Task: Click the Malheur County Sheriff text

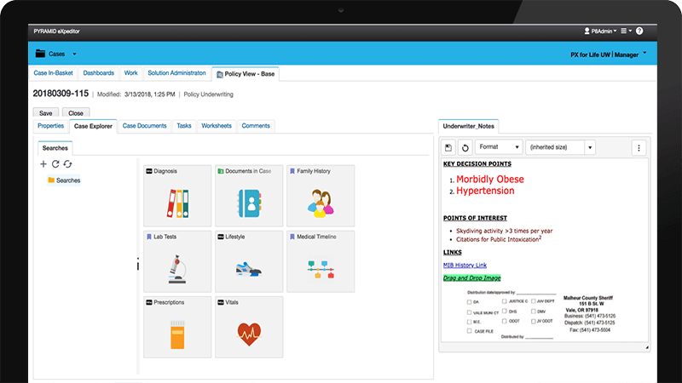Action: coord(588,298)
